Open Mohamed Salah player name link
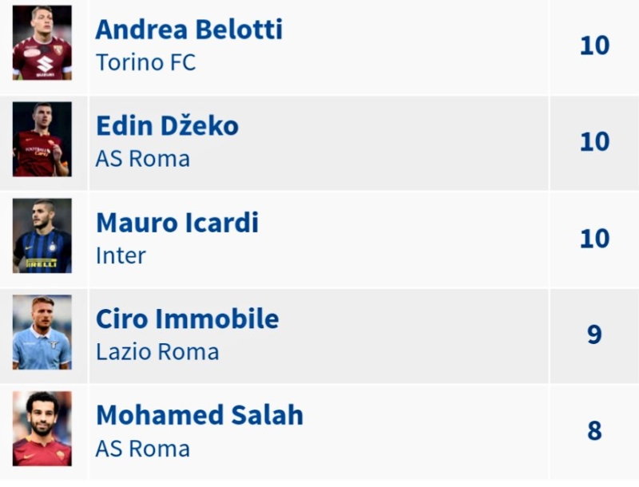The width and height of the screenshot is (639, 487). pos(200,415)
